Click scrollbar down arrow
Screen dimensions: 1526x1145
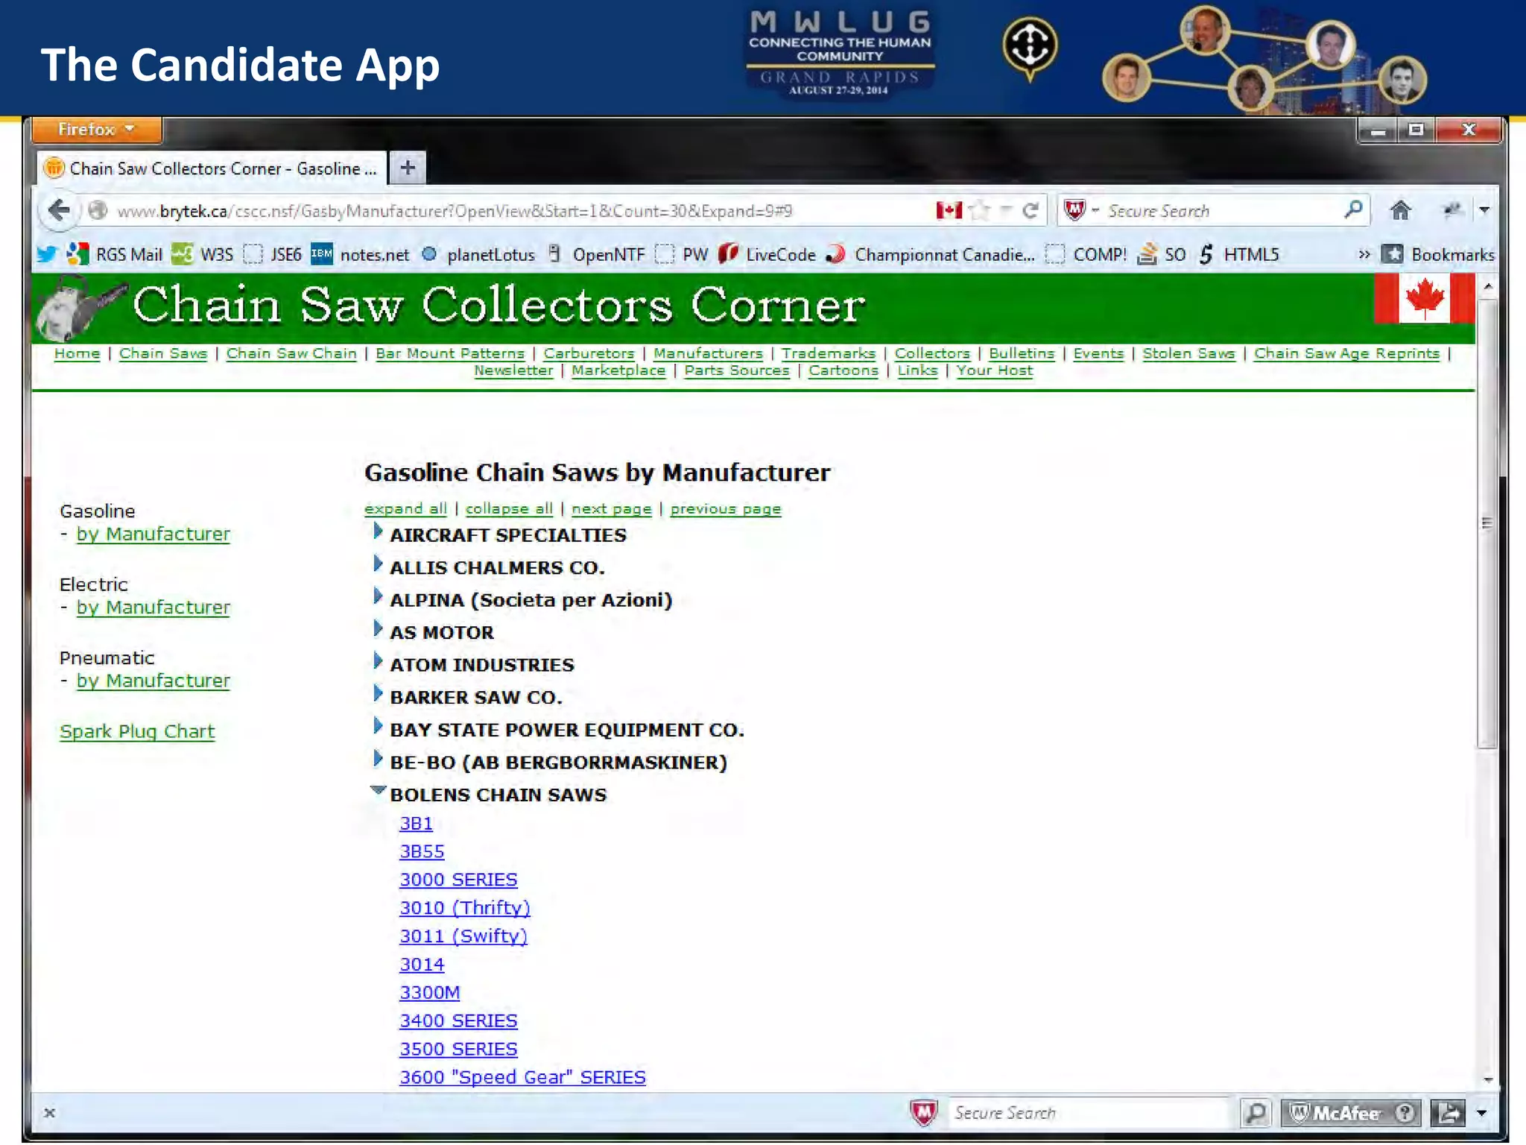pyautogui.click(x=1487, y=1079)
